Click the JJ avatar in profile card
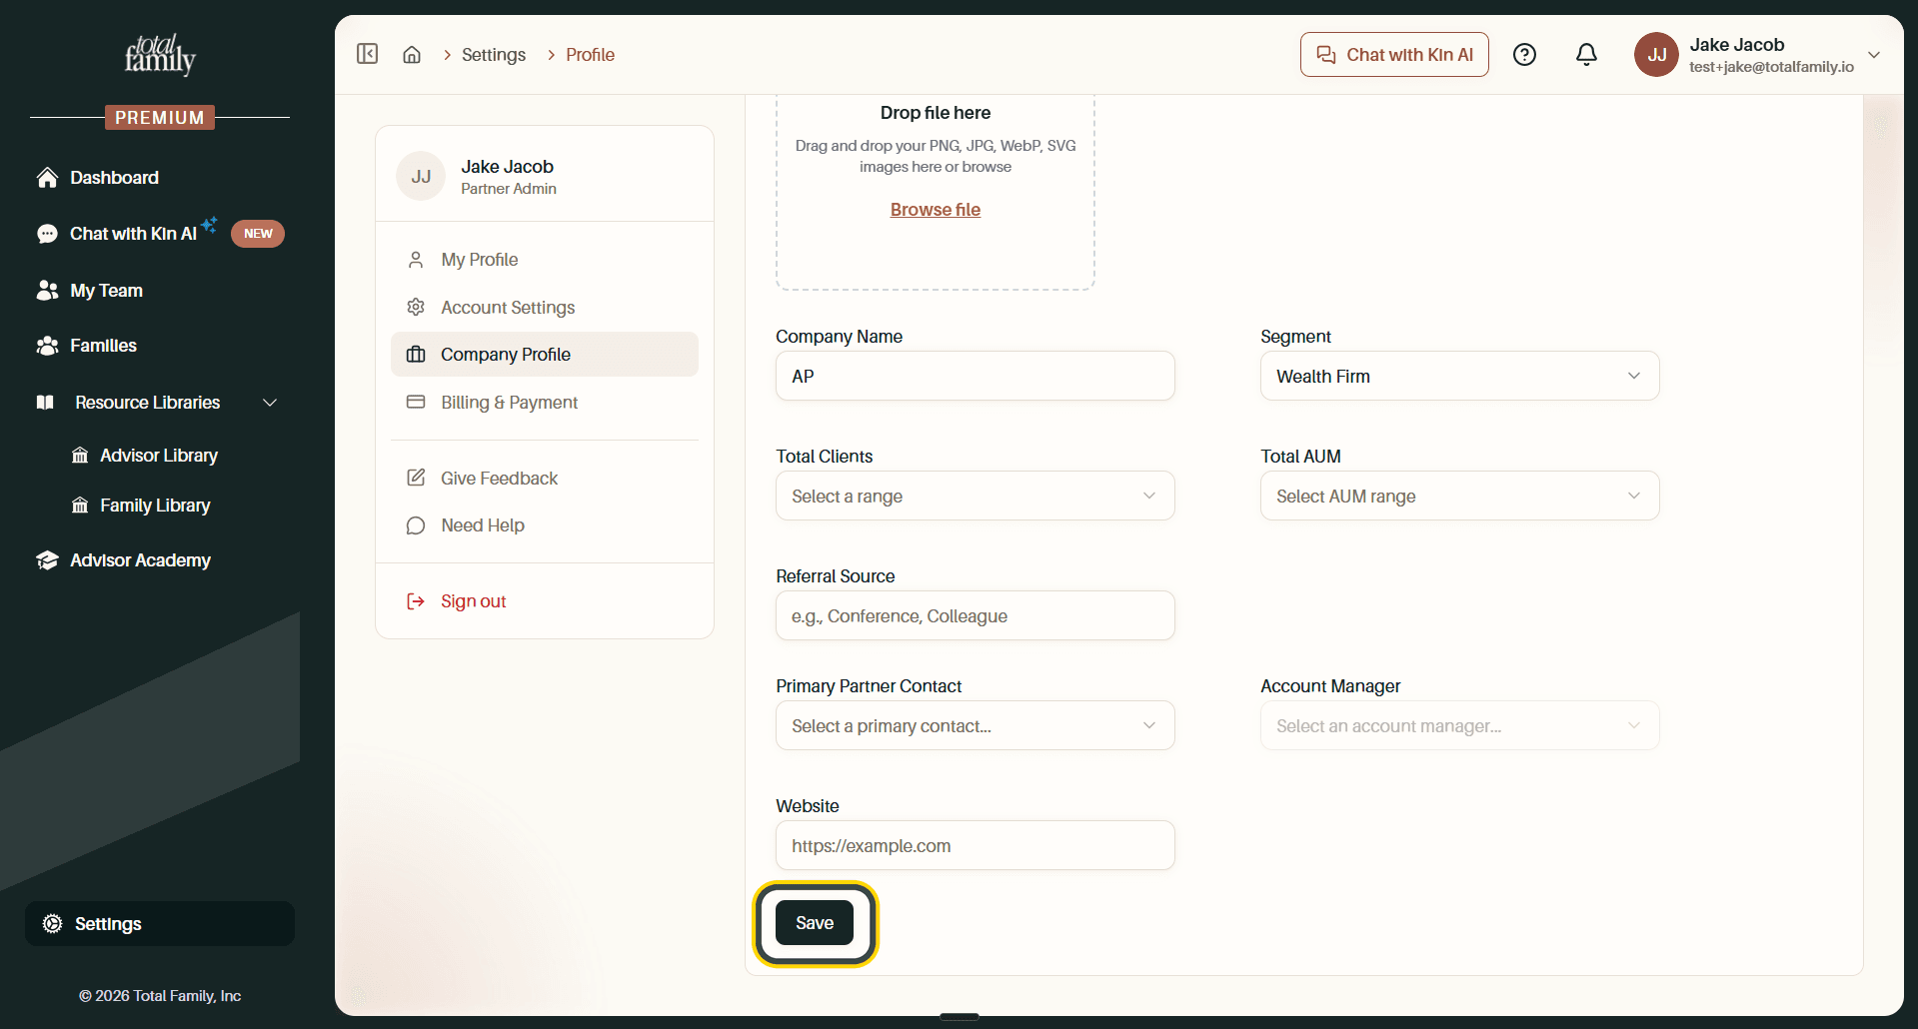This screenshot has width=1918, height=1029. point(421,177)
